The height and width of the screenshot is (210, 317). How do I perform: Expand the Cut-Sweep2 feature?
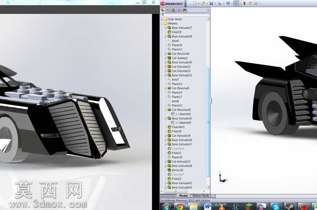pyautogui.click(x=166, y=58)
